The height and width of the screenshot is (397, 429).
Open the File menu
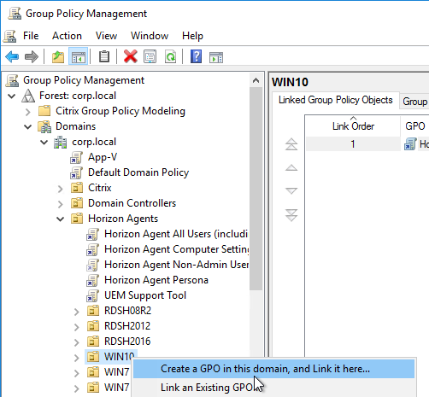31,36
